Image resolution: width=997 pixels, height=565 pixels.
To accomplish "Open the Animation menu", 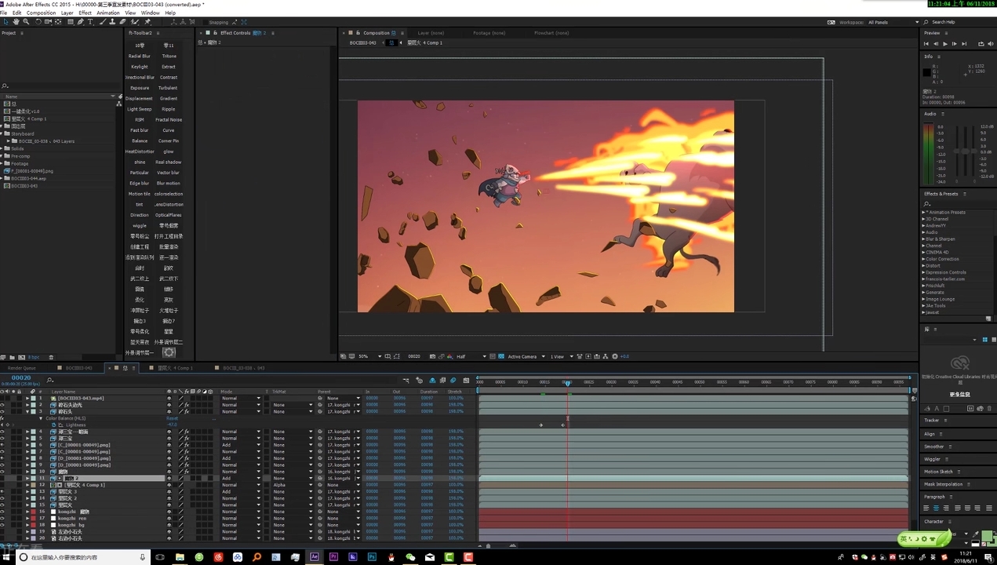I will click(x=107, y=13).
